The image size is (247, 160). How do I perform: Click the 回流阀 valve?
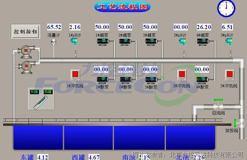click(x=218, y=105)
